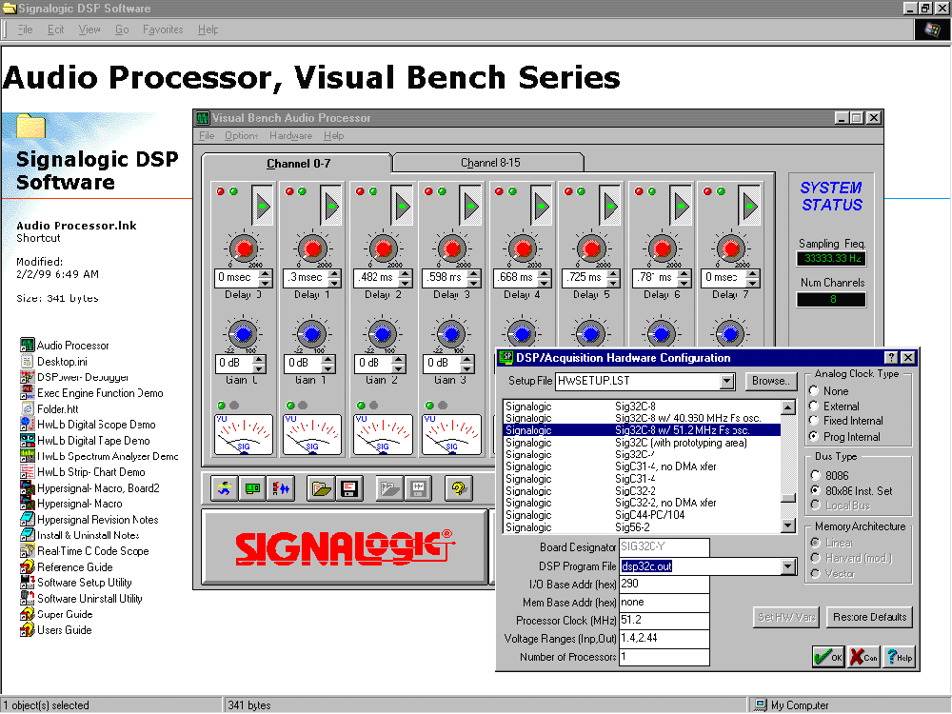
Task: Click up arrow on Delay 3 spinner
Action: [x=474, y=274]
